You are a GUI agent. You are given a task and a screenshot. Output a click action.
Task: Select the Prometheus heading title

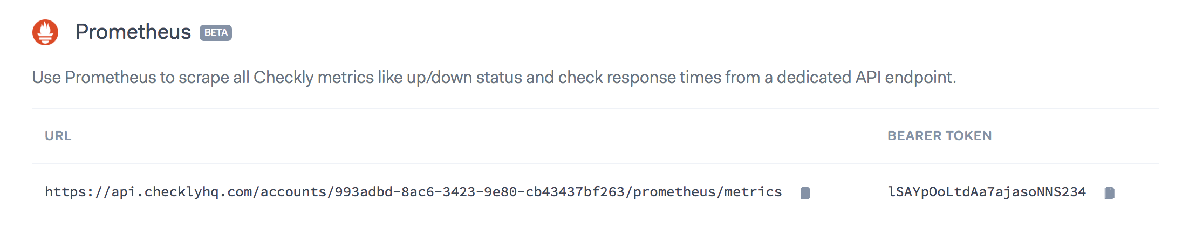(x=133, y=32)
